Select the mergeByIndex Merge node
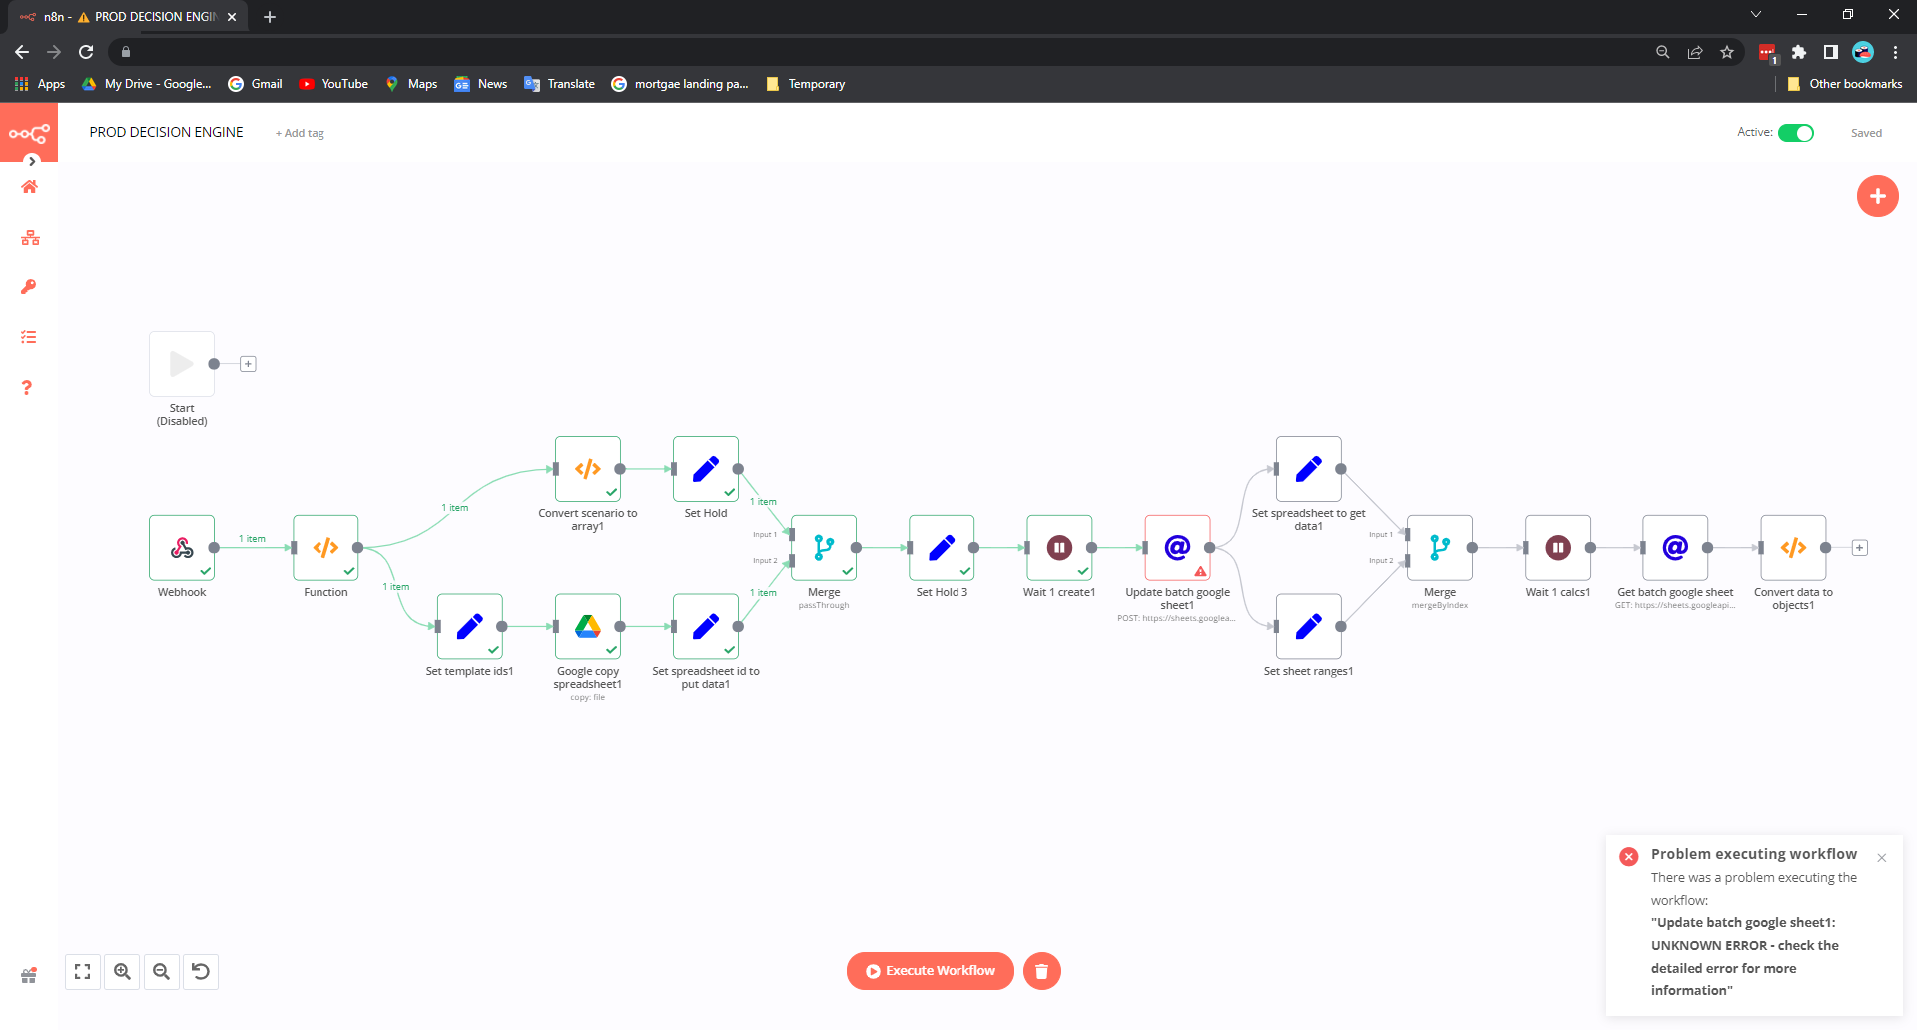The width and height of the screenshot is (1917, 1030). pyautogui.click(x=1440, y=547)
